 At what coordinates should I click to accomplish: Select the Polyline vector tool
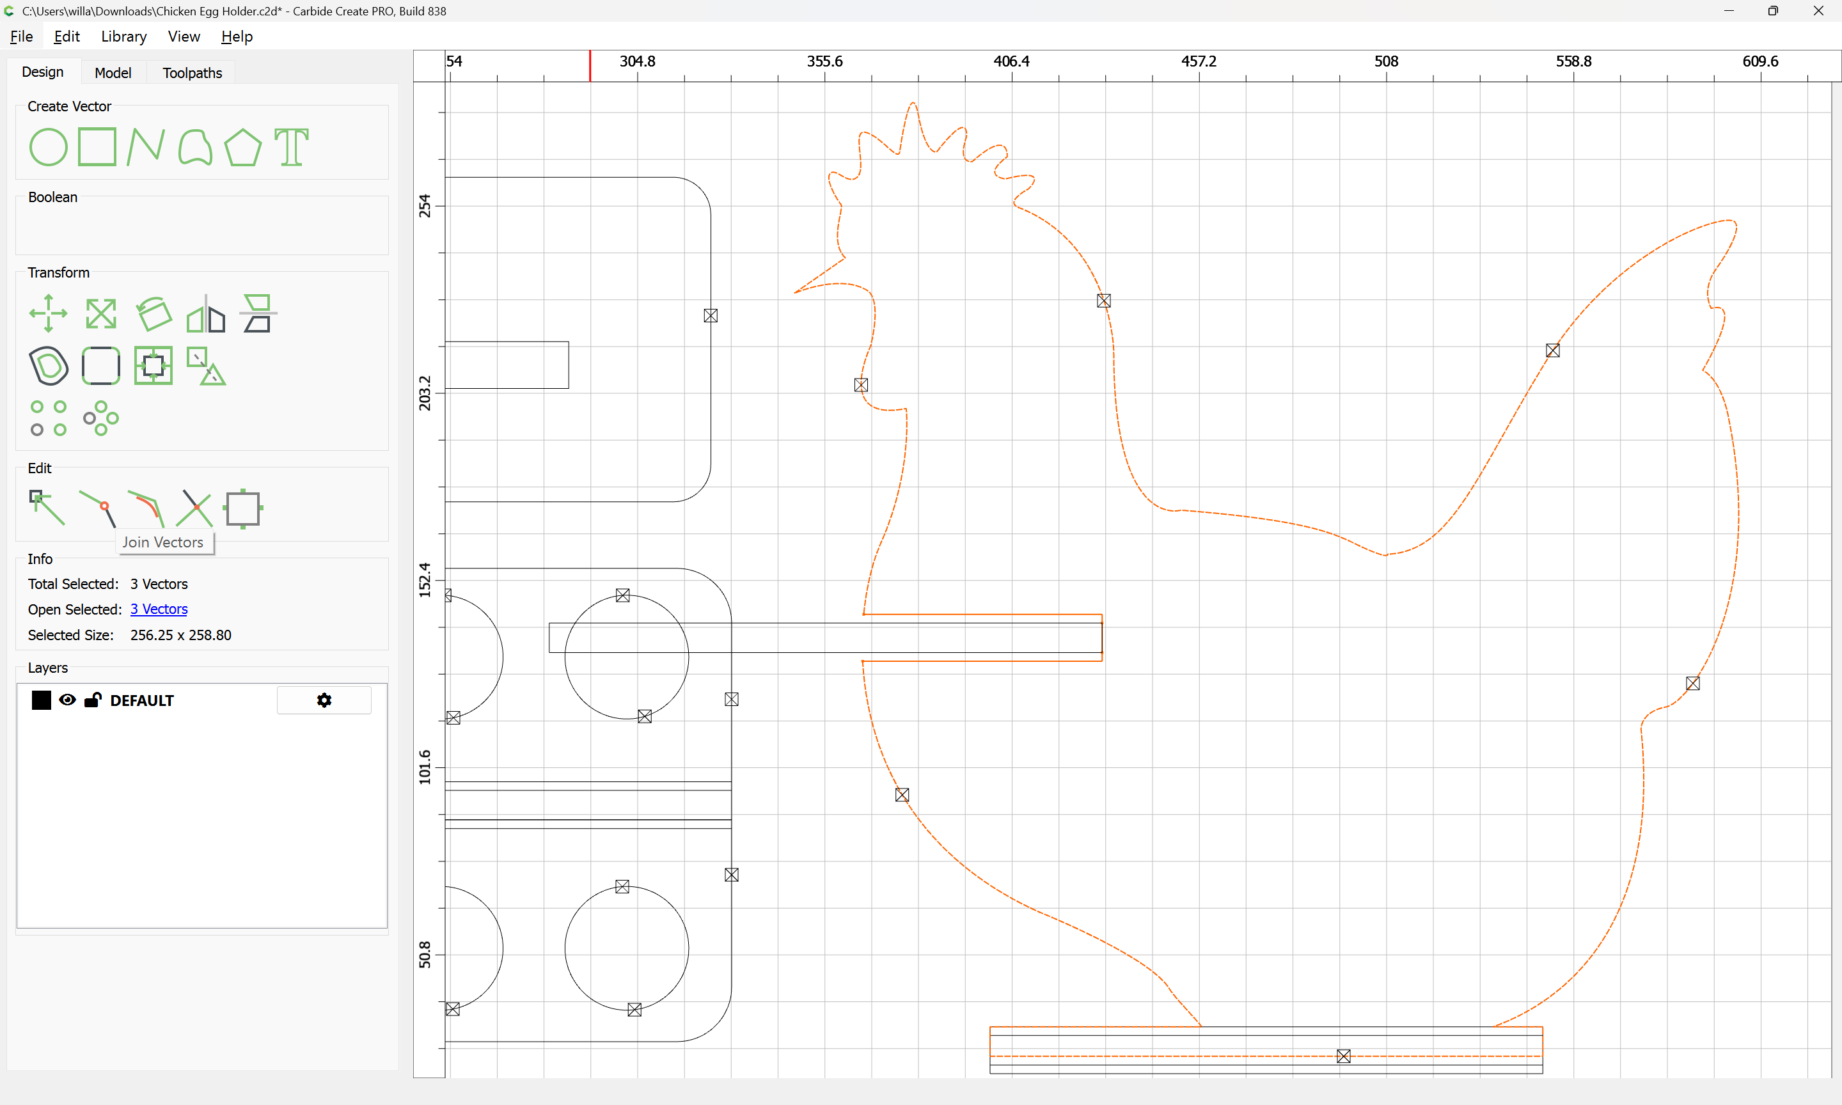click(145, 146)
